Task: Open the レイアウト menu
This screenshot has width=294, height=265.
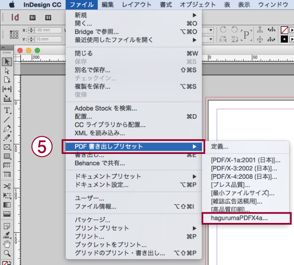Action: click(136, 5)
